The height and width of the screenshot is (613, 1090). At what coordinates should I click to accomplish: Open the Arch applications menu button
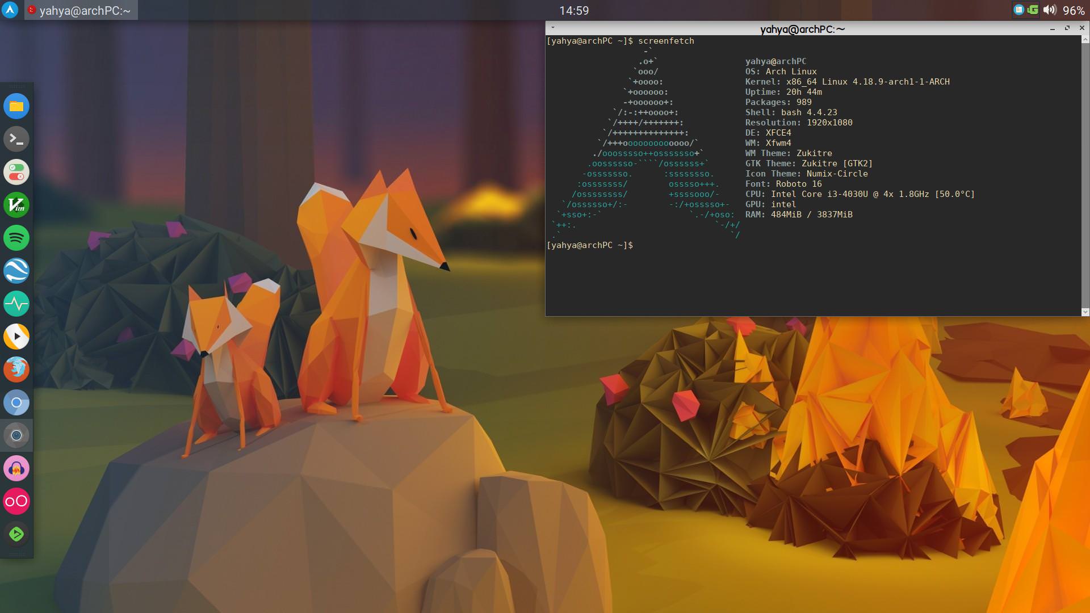[10, 10]
